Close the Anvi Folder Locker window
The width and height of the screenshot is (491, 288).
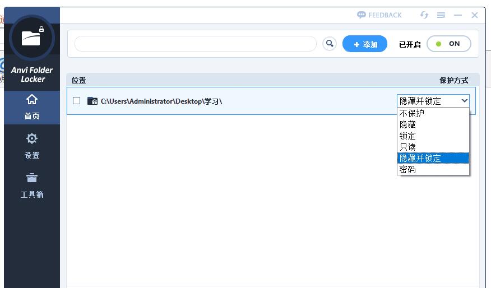point(475,15)
